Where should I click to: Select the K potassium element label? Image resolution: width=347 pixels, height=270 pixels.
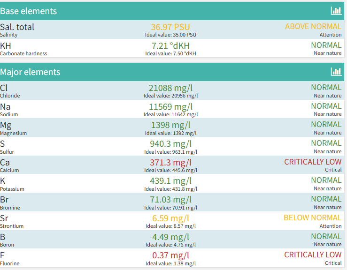pyautogui.click(x=3, y=181)
